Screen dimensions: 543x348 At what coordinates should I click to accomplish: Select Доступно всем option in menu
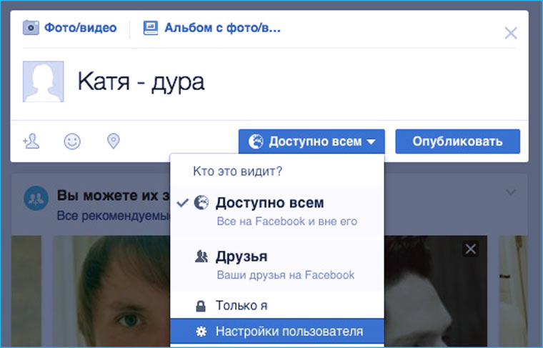click(x=277, y=212)
